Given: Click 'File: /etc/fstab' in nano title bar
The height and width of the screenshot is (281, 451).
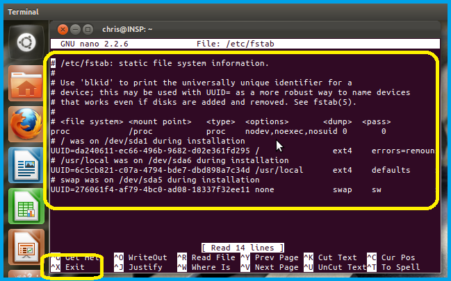Looking at the screenshot, I should (x=236, y=44).
